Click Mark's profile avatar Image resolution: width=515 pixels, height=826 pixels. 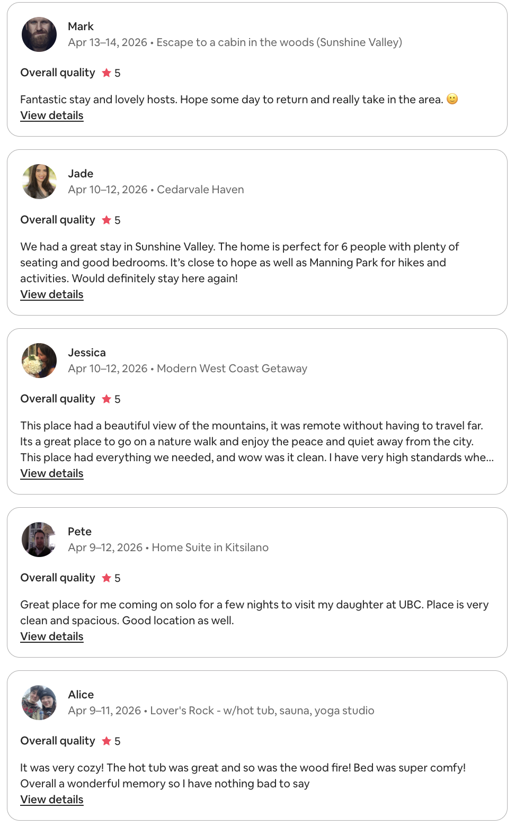[x=39, y=34]
